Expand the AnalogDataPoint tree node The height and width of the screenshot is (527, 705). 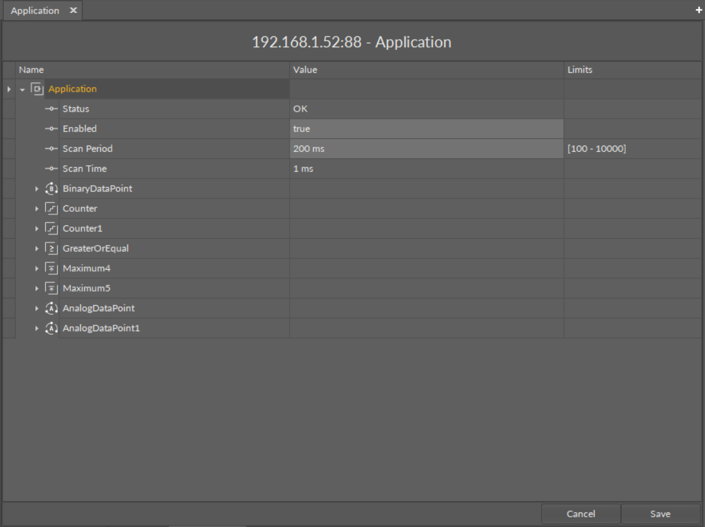36,308
